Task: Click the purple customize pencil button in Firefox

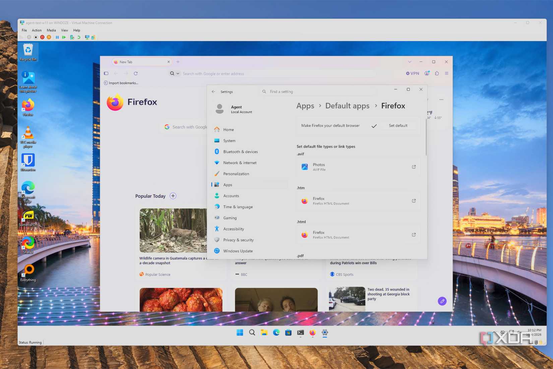Action: (442, 301)
